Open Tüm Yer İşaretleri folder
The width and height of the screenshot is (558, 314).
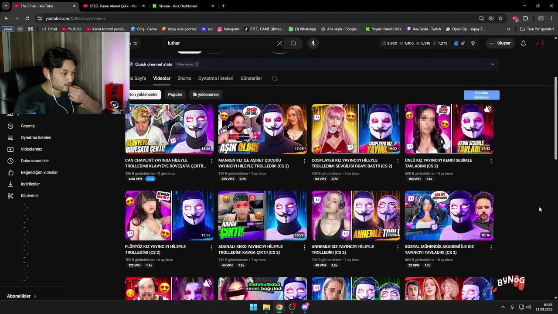pyautogui.click(x=537, y=29)
